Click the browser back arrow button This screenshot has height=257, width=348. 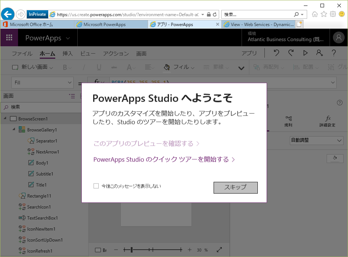point(8,14)
